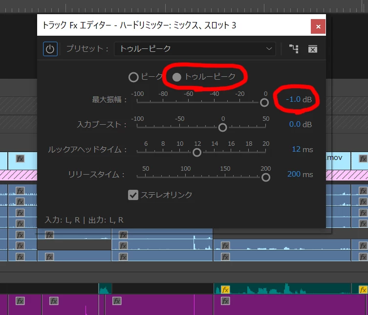Click the channel map routing icon
Screen dimensions: 368x315
coord(294,49)
